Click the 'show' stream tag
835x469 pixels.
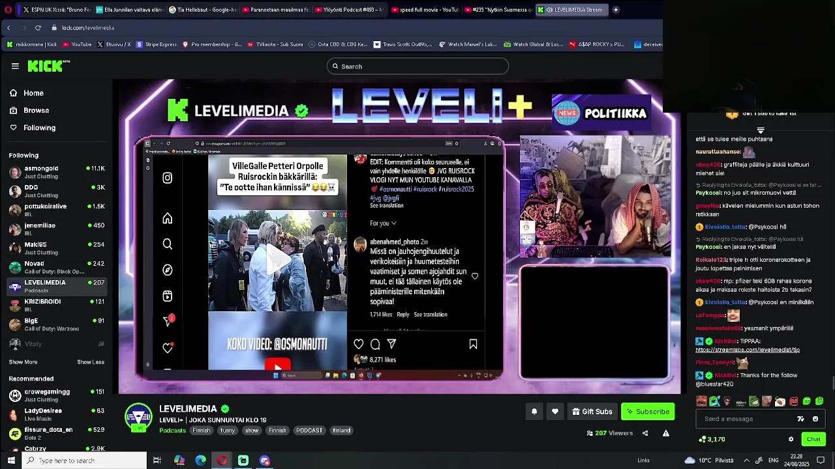point(252,431)
